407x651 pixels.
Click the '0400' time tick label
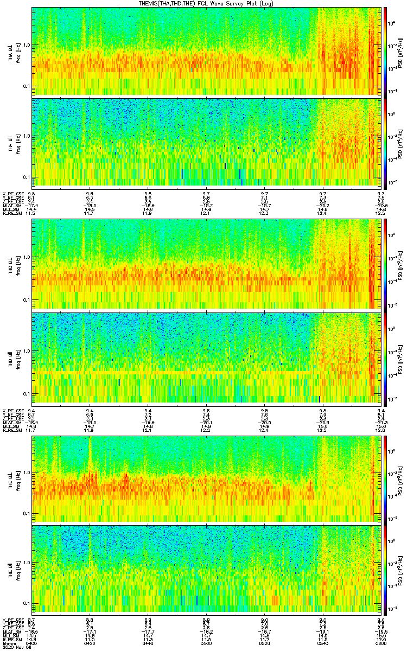(x=32, y=644)
